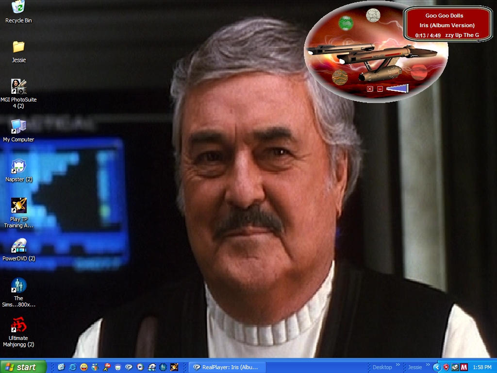Click the Jessie toolbar label on taskbar
This screenshot has height=373, width=497.
pos(415,367)
